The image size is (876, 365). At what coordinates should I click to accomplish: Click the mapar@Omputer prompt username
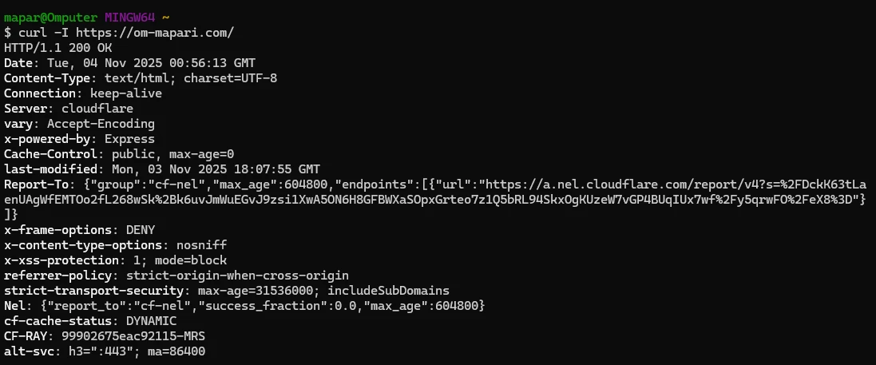(51, 18)
